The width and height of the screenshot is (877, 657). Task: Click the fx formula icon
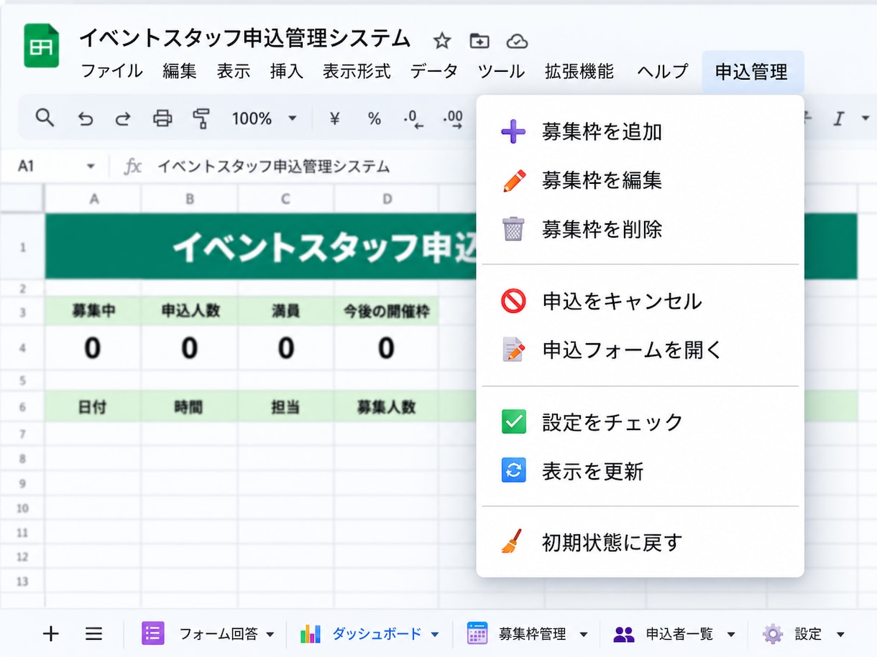(x=133, y=167)
